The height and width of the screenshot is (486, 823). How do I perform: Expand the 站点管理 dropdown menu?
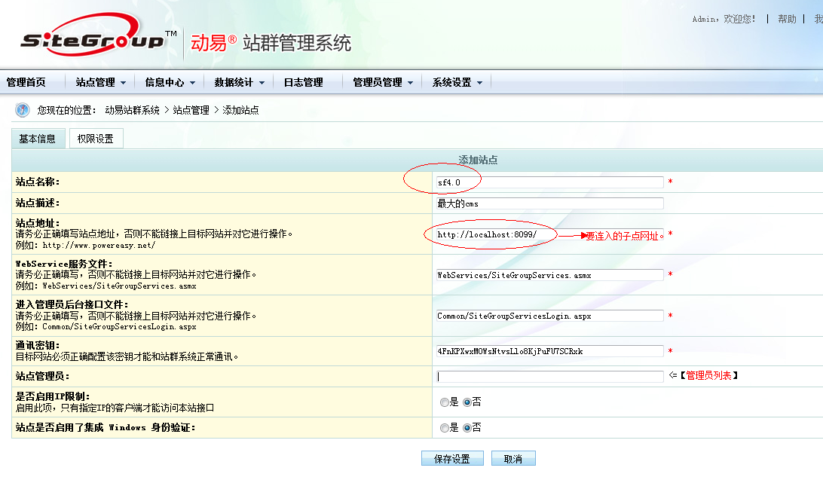click(x=100, y=83)
